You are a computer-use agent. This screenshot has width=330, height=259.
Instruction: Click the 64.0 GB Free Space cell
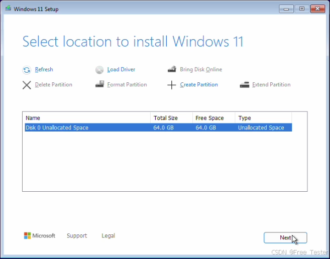click(x=206, y=127)
